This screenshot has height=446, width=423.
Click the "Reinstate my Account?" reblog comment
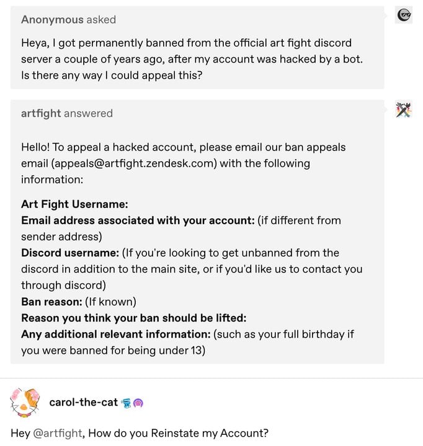pyautogui.click(x=178, y=433)
